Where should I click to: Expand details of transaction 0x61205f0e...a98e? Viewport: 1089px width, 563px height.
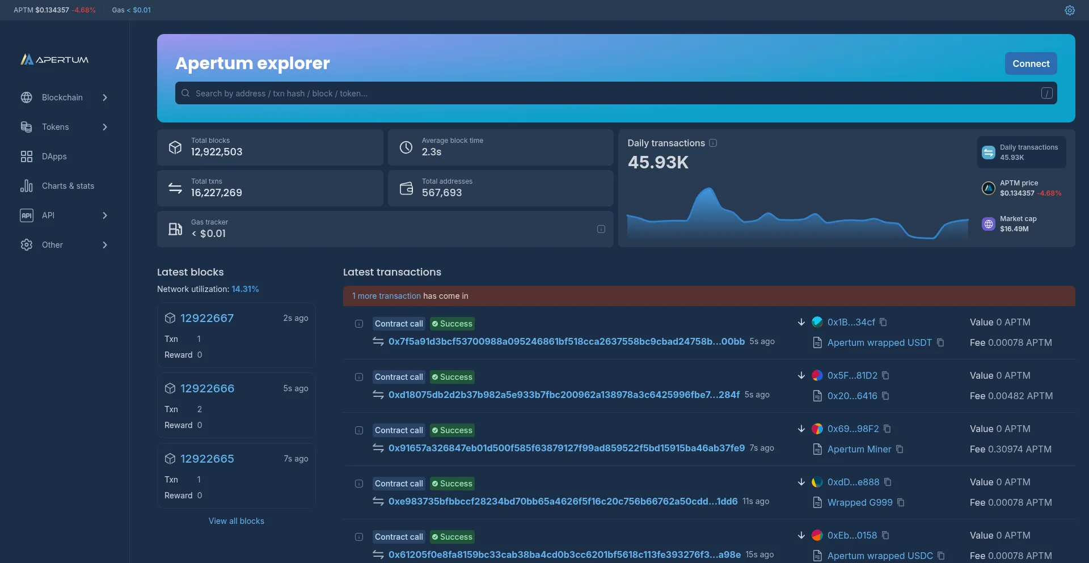359,537
